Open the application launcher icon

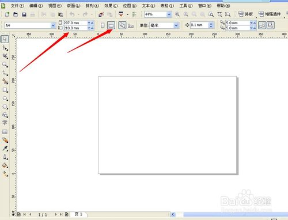[121, 14]
